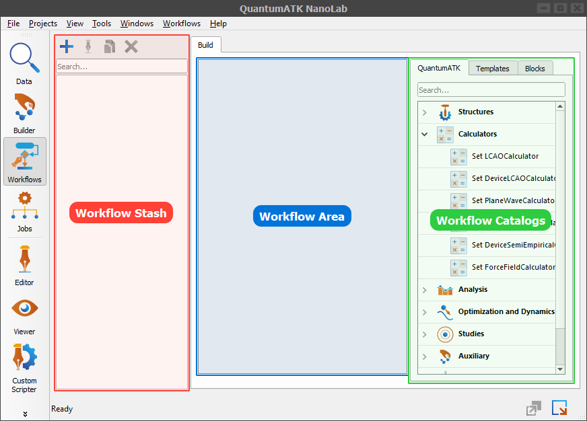Viewport: 587px width, 421px height.
Task: Expand Optimization and Dynamics category
Action: click(x=425, y=312)
